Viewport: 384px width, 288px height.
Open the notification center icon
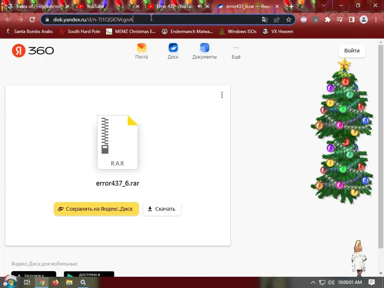[372, 282]
